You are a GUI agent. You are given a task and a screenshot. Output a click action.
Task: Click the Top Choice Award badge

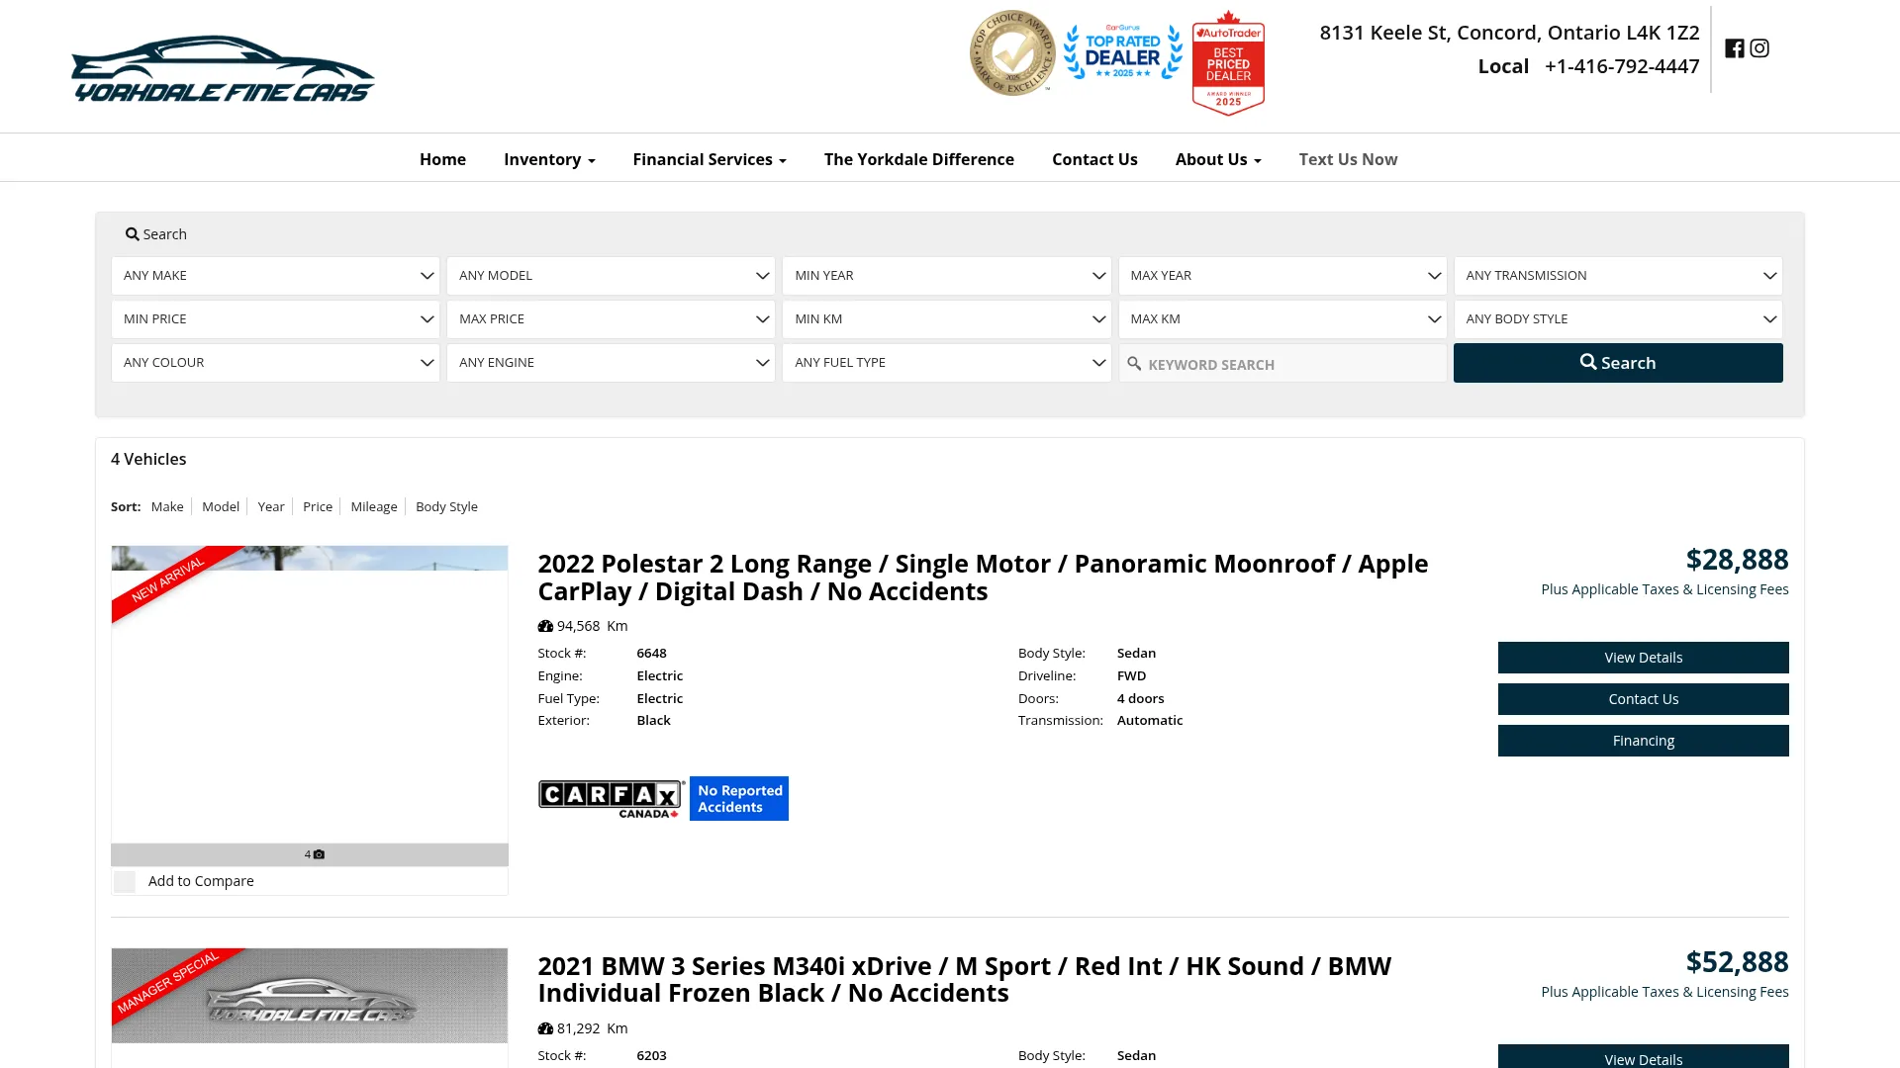[1012, 53]
